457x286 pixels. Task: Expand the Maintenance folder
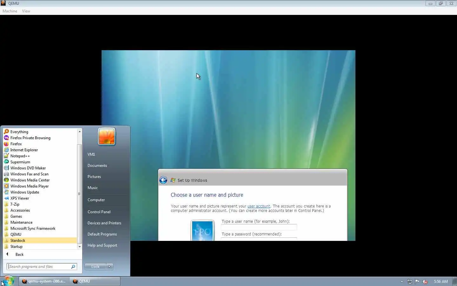pos(40,222)
